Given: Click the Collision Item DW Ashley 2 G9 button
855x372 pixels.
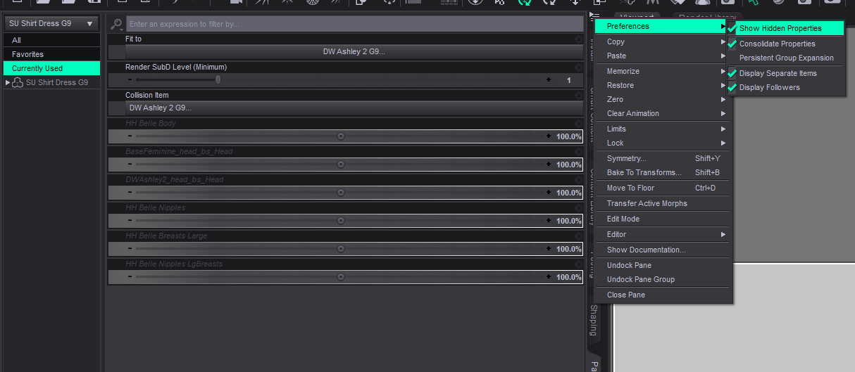Looking at the screenshot, I should [x=354, y=108].
